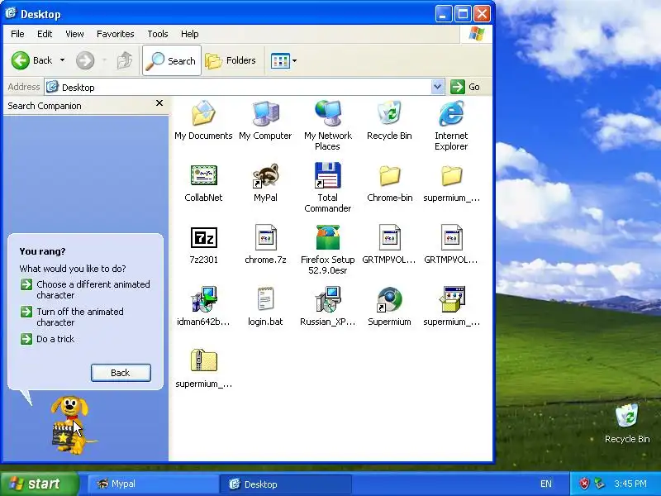Open the Start menu

coord(39,484)
